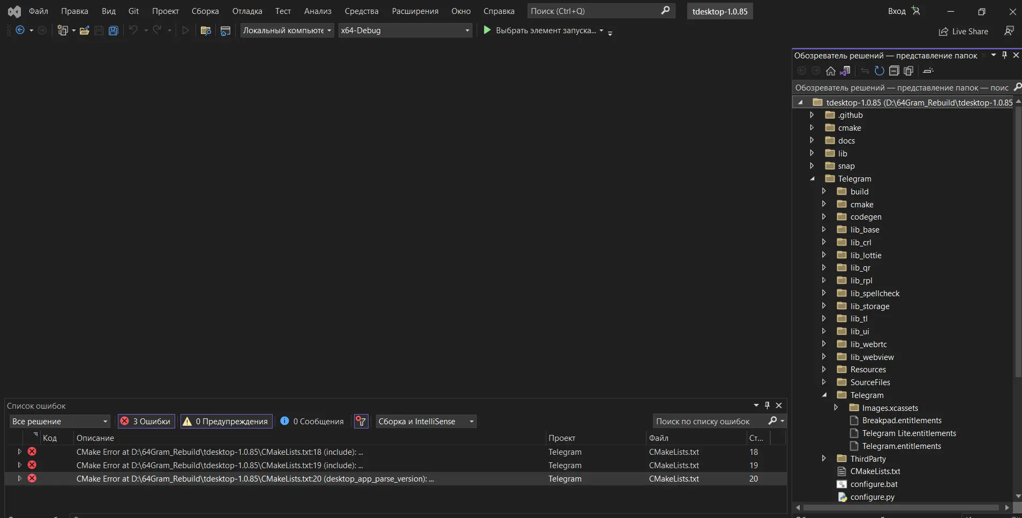Screen dimensions: 1022x518
Task: Pin the Solution Explorer panel with the pushpin
Action: [x=1005, y=55]
